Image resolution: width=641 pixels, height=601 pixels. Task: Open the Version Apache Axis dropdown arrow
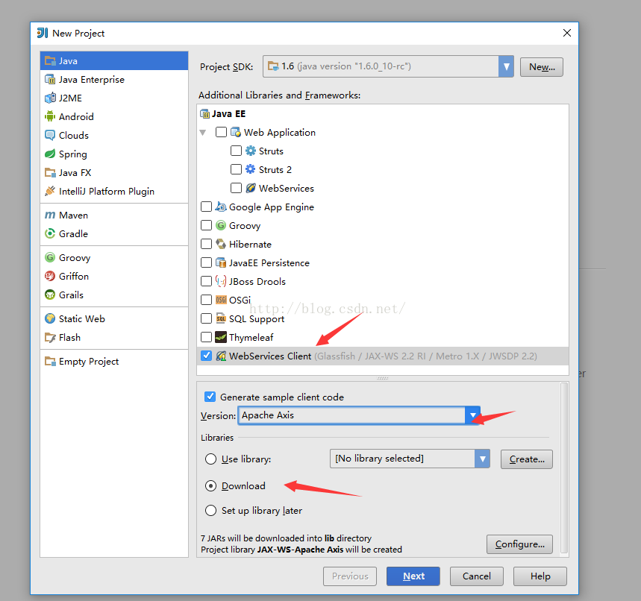tap(472, 415)
